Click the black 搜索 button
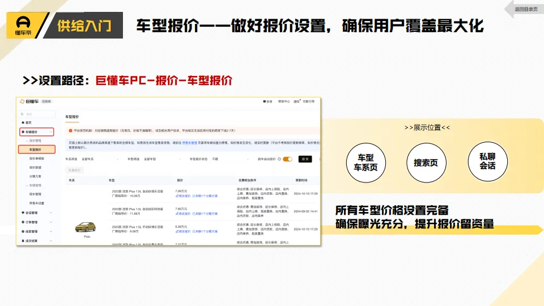The width and height of the screenshot is (544, 306). 305,159
